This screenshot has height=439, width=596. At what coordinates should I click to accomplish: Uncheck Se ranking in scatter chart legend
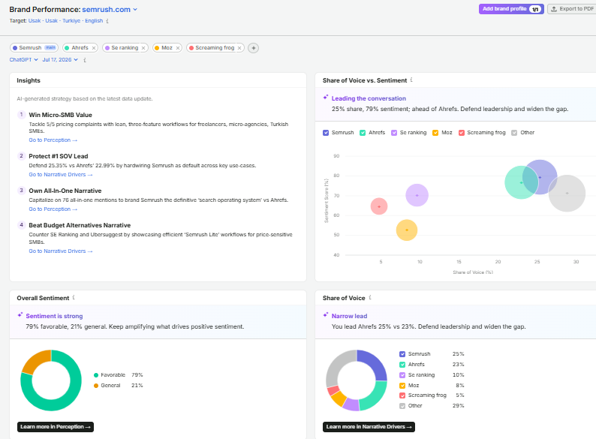point(394,133)
